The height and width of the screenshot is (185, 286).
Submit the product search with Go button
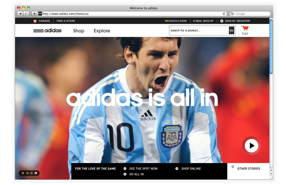pos(232,30)
